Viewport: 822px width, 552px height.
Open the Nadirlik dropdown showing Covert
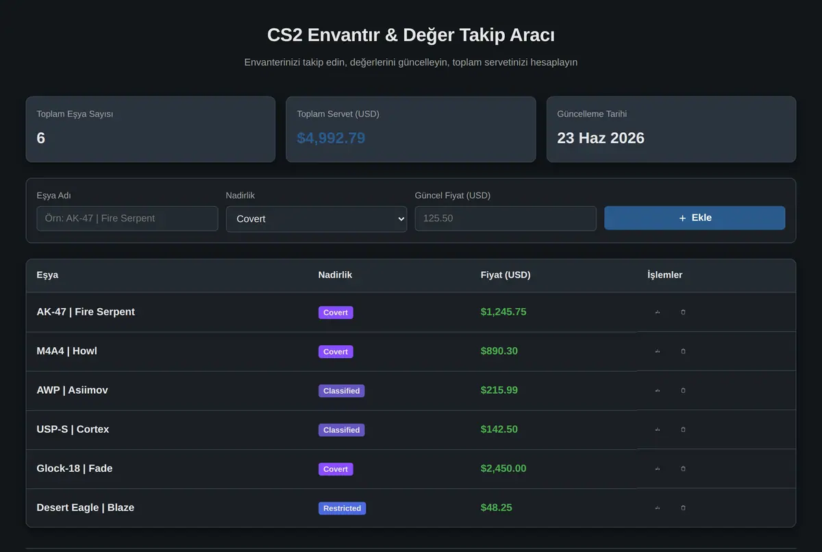316,219
